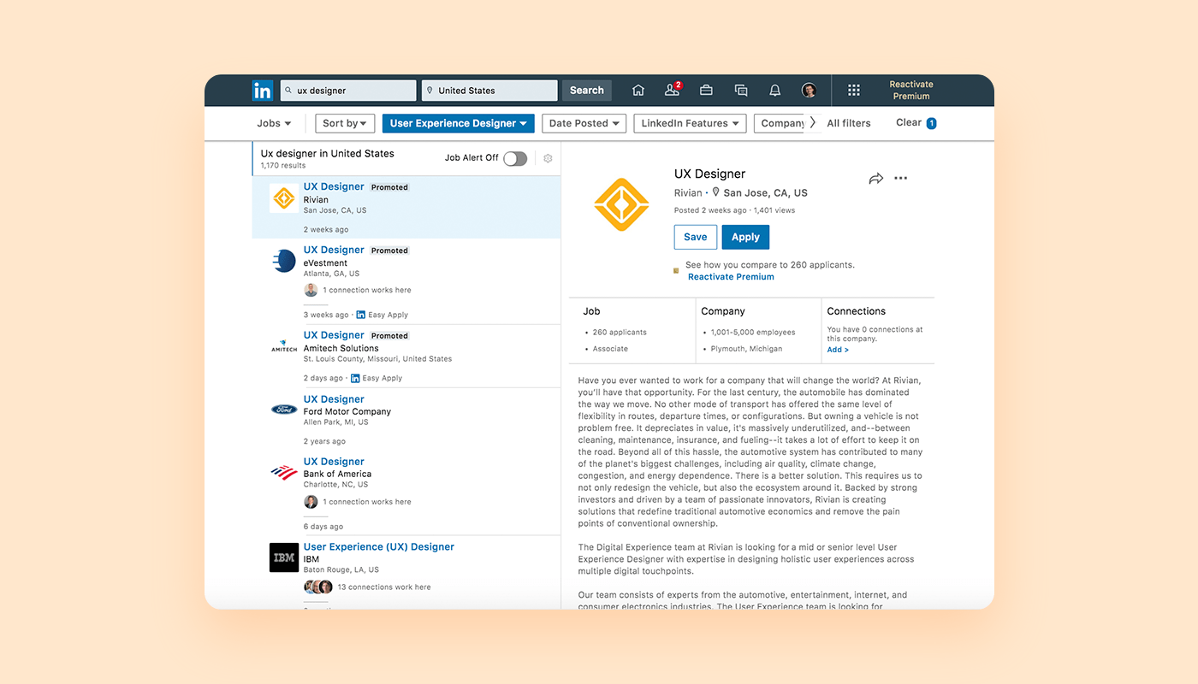Select Bank of America logo
The image size is (1198, 684).
click(x=283, y=472)
